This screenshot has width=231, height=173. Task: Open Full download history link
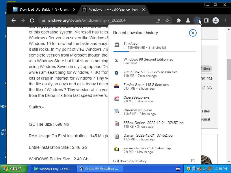tap(130, 161)
